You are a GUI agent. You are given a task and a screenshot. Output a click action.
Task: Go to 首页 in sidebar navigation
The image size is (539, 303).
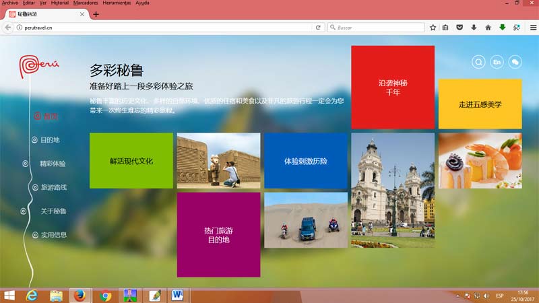[46, 116]
